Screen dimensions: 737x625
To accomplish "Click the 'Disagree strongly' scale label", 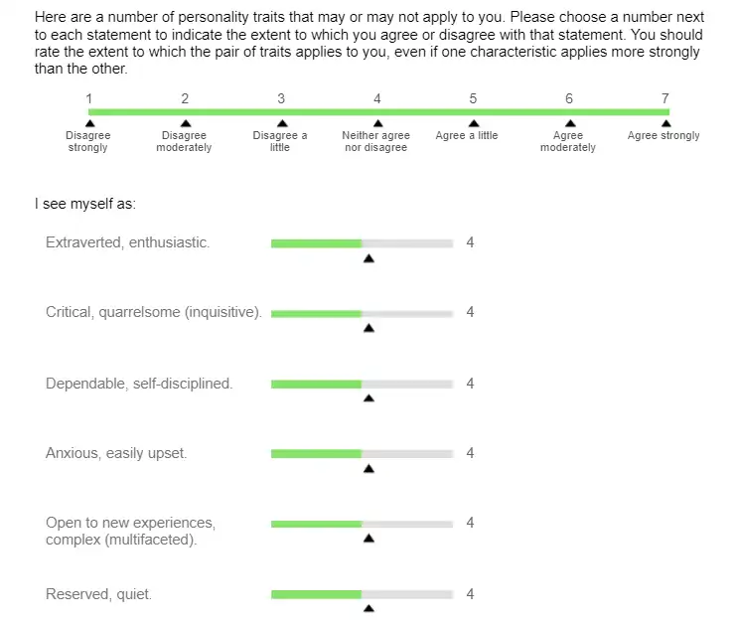I will coord(88,142).
